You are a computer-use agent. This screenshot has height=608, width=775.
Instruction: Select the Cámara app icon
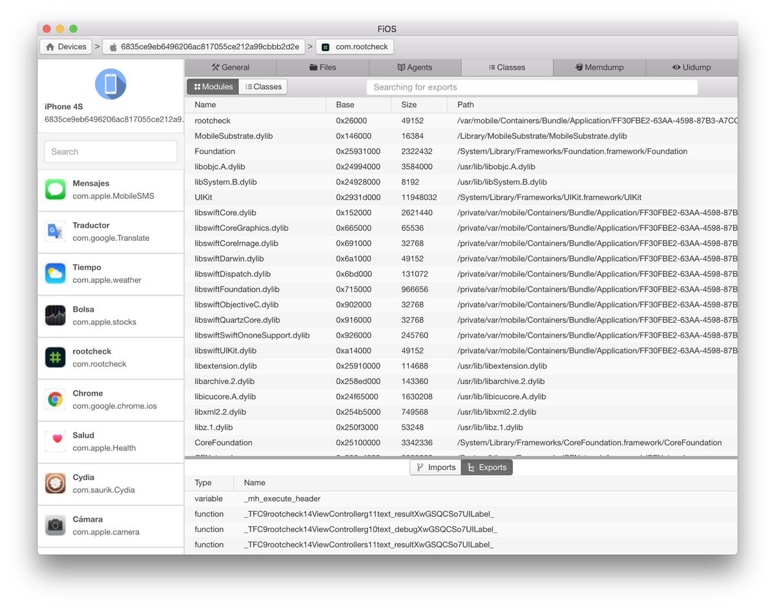56,525
